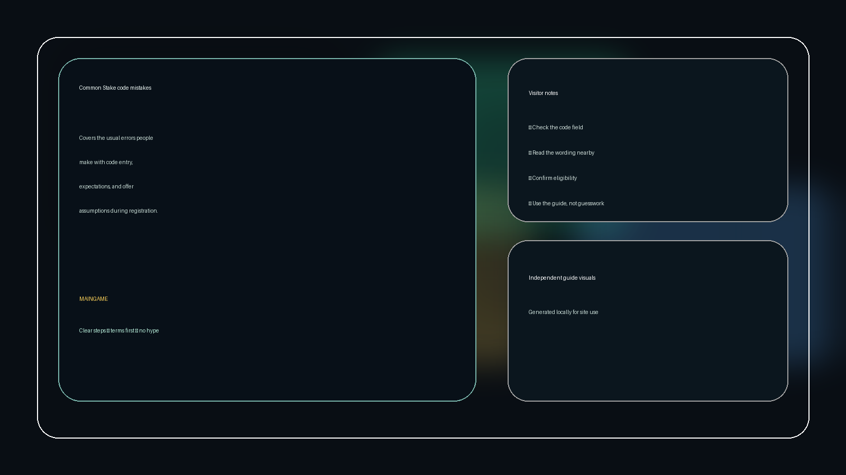Select the 'Confirm eligibility' note
846x475 pixels.
point(553,178)
